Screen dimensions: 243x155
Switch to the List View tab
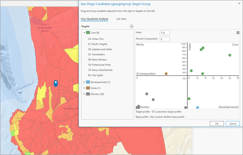point(121,19)
